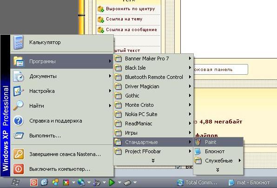Expand arrow next to Служебные

(240, 161)
